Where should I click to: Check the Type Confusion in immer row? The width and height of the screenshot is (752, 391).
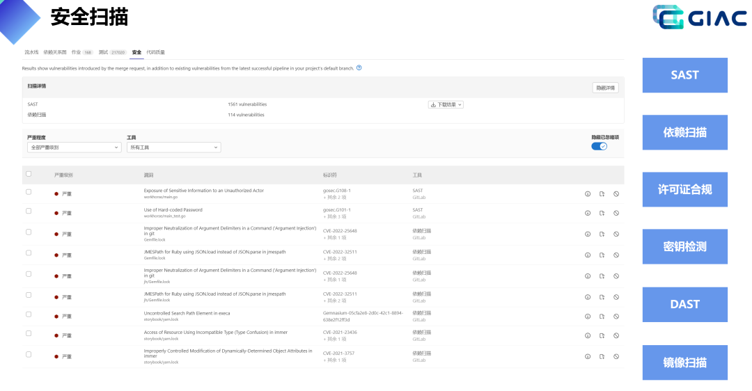pos(29,333)
